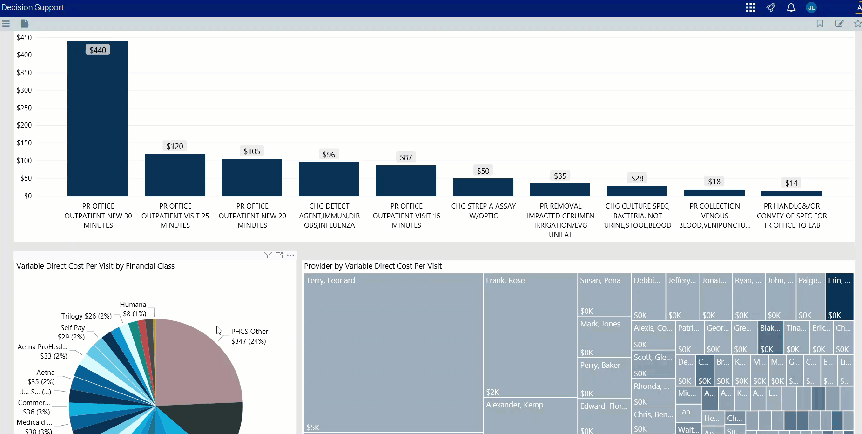The height and width of the screenshot is (434, 862).
Task: Select the $18 bar for PR Collection Venous
Action: coord(714,193)
